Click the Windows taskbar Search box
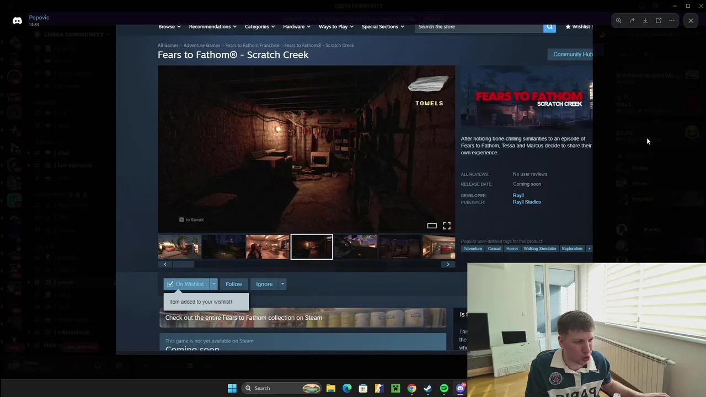706x397 pixels. 281,388
